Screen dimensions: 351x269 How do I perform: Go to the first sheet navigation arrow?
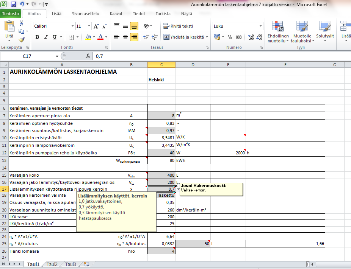coord(3,264)
